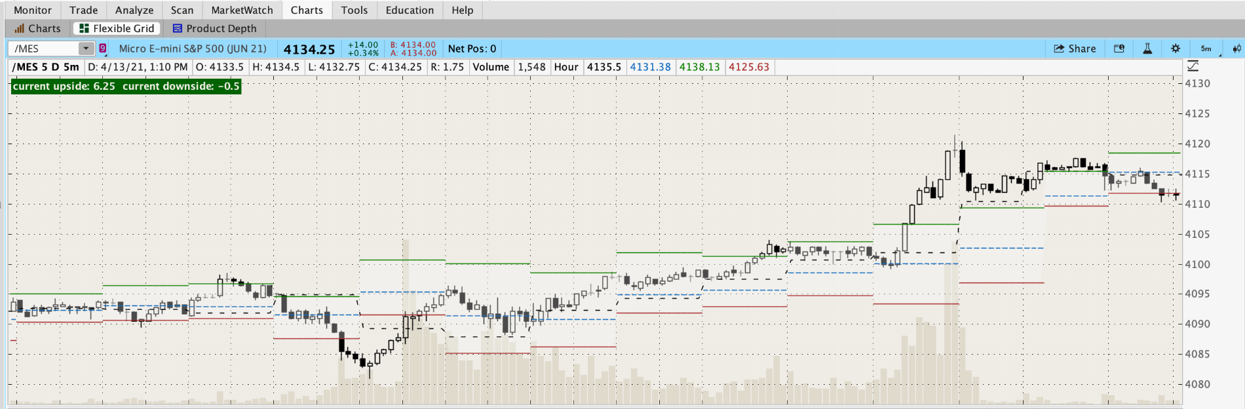Go to the Trade tab
The image size is (1245, 409).
[x=83, y=10]
